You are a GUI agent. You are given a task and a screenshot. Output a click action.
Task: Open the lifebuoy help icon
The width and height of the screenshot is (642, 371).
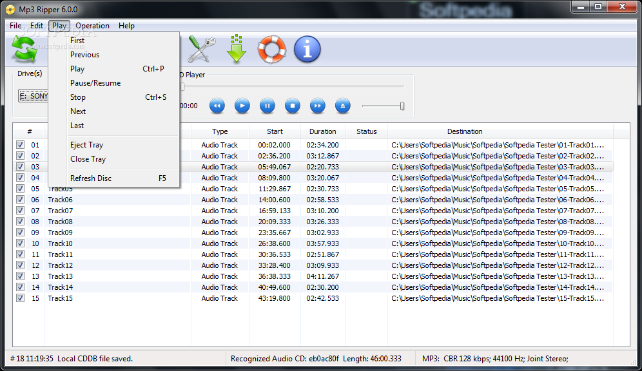pos(271,49)
